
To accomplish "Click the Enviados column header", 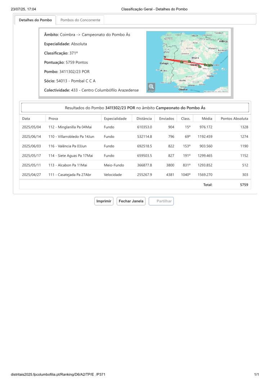I will click(166, 118).
